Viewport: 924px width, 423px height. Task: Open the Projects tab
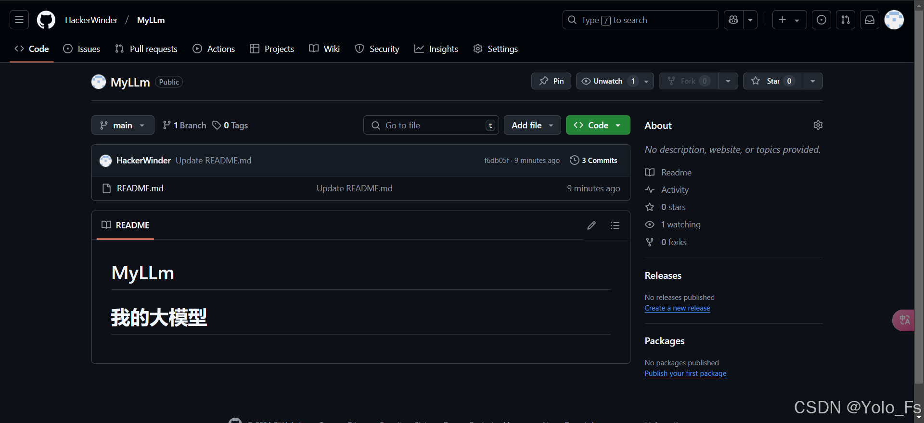pos(272,49)
